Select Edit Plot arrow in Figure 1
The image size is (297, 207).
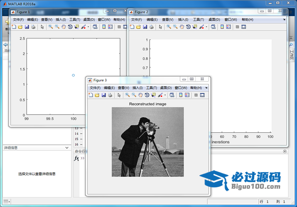click(42, 27)
